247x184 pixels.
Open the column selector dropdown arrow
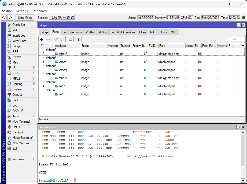[243, 46]
